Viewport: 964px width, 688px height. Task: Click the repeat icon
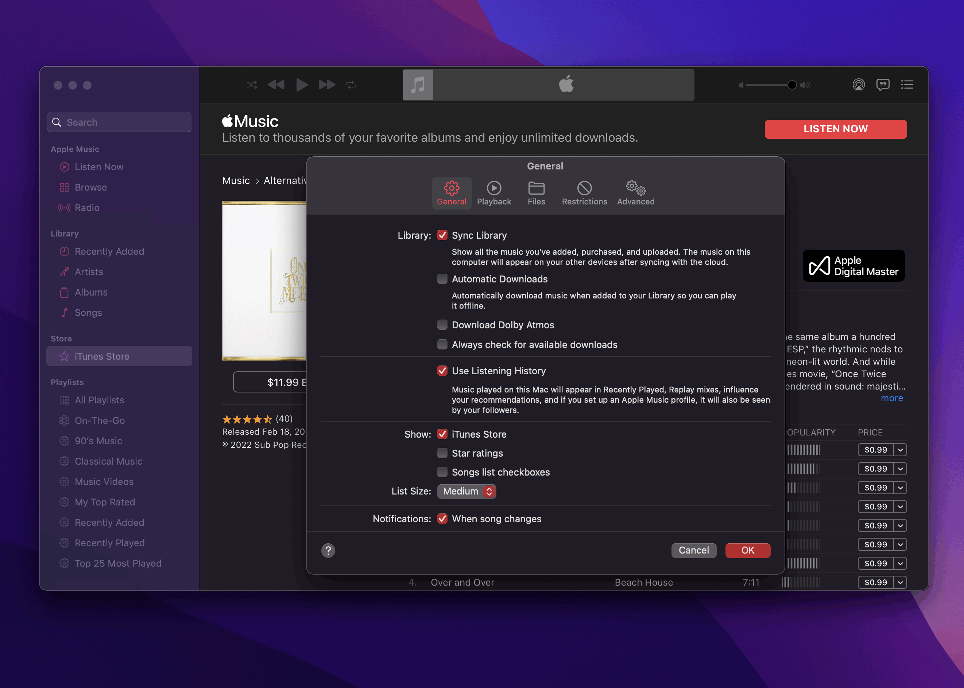pos(351,85)
